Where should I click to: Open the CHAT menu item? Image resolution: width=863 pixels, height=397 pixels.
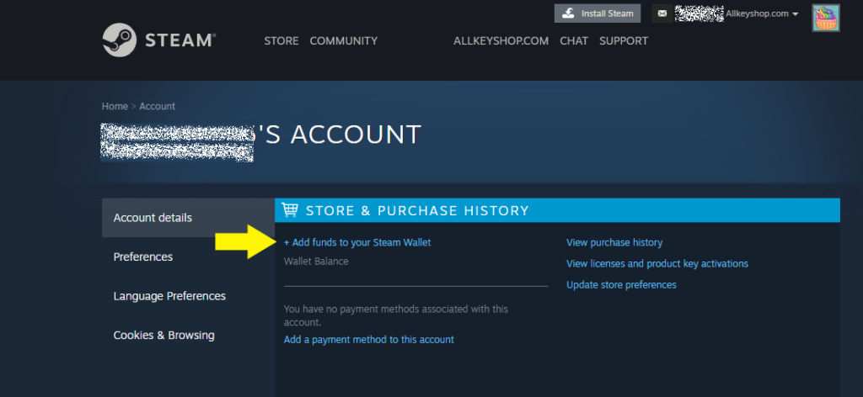[x=574, y=40]
